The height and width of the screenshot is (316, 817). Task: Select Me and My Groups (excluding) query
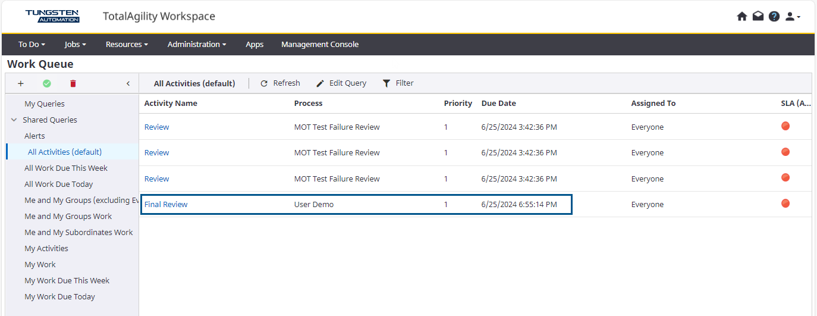tap(81, 200)
